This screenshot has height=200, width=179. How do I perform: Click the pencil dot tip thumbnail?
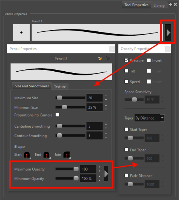(22, 33)
